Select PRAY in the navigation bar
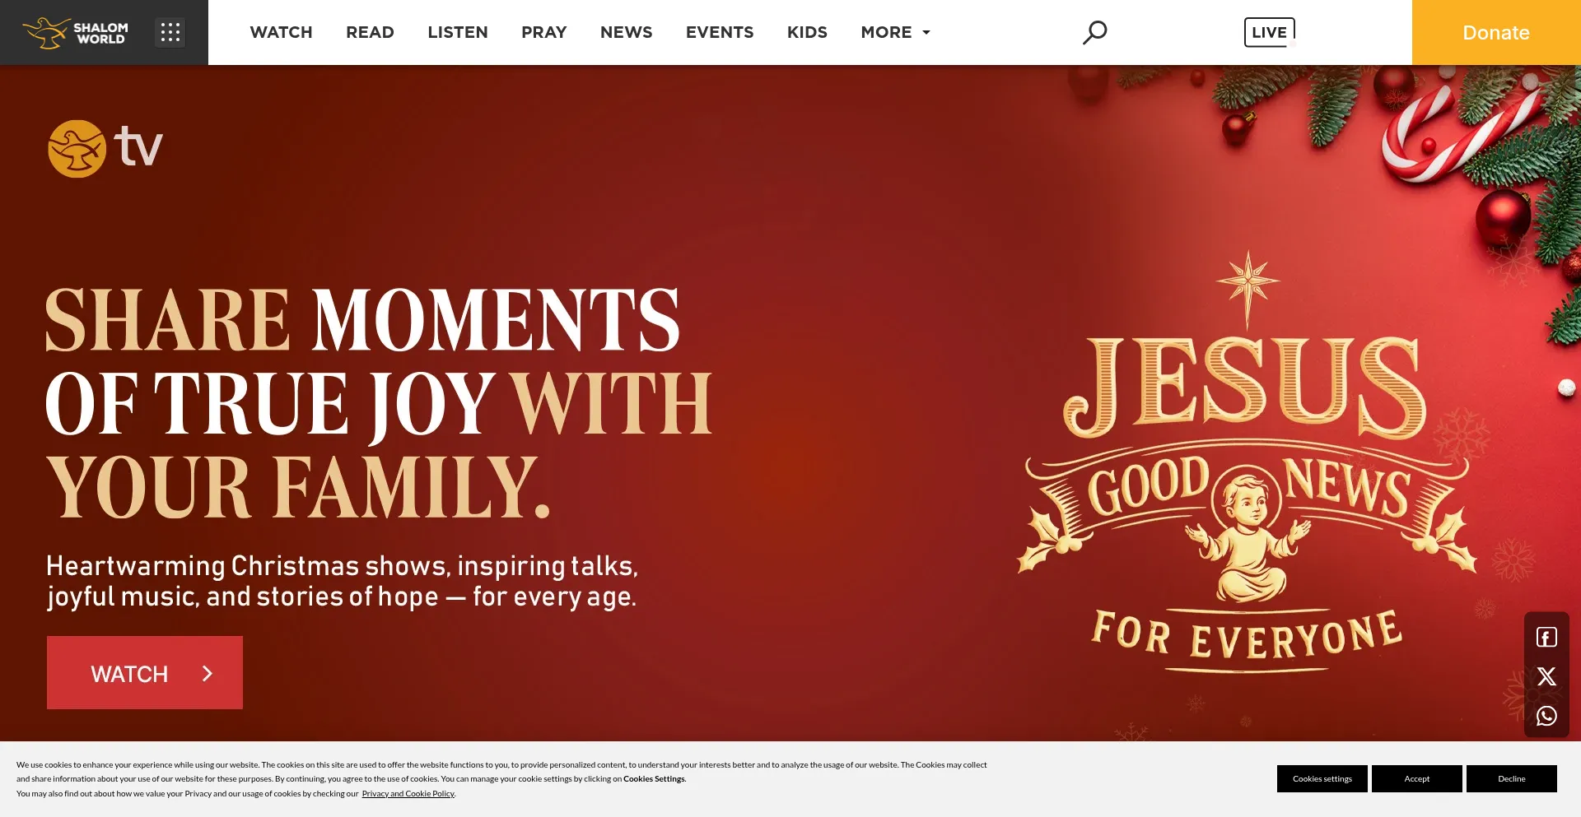 click(x=544, y=32)
